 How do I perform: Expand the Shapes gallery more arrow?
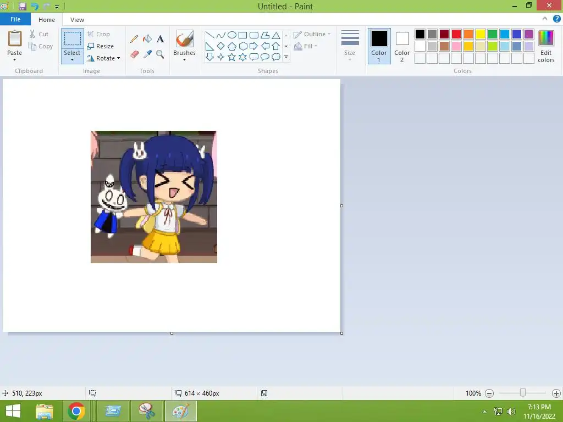(x=286, y=57)
